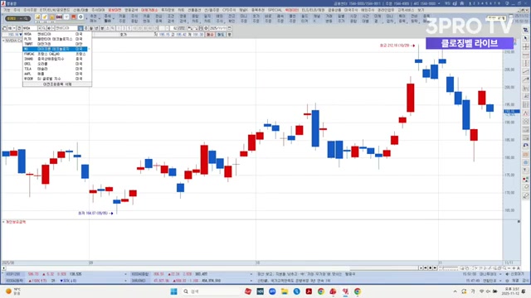This screenshot has height=298, width=531.
Task: Open the first Chrome icon on the taskbar
Action: pos(321,291)
